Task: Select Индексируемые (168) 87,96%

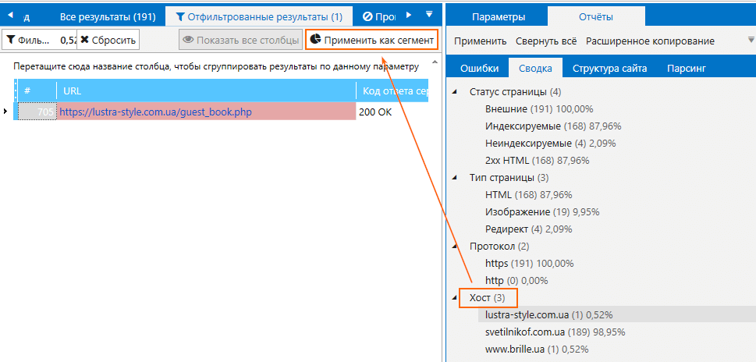Action: click(x=553, y=126)
